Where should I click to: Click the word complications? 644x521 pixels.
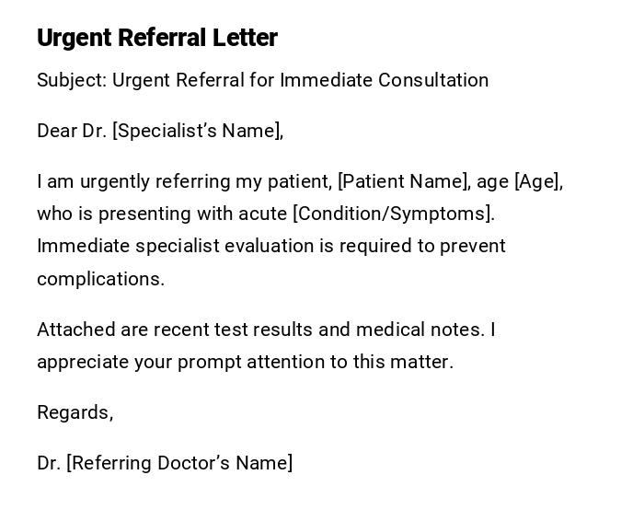100,279
